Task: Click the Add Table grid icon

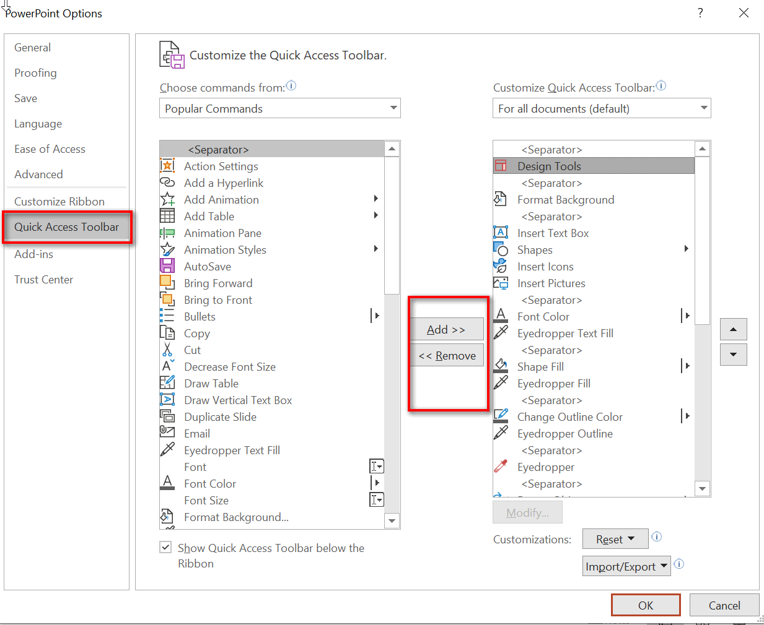Action: tap(167, 216)
